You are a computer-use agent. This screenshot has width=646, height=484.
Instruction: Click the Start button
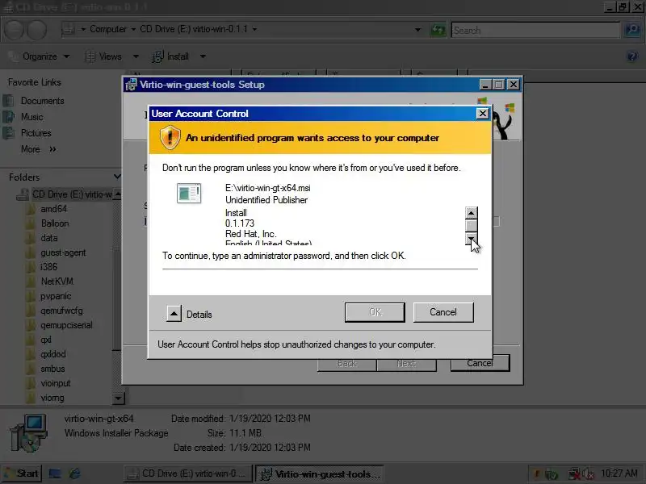tap(22, 474)
